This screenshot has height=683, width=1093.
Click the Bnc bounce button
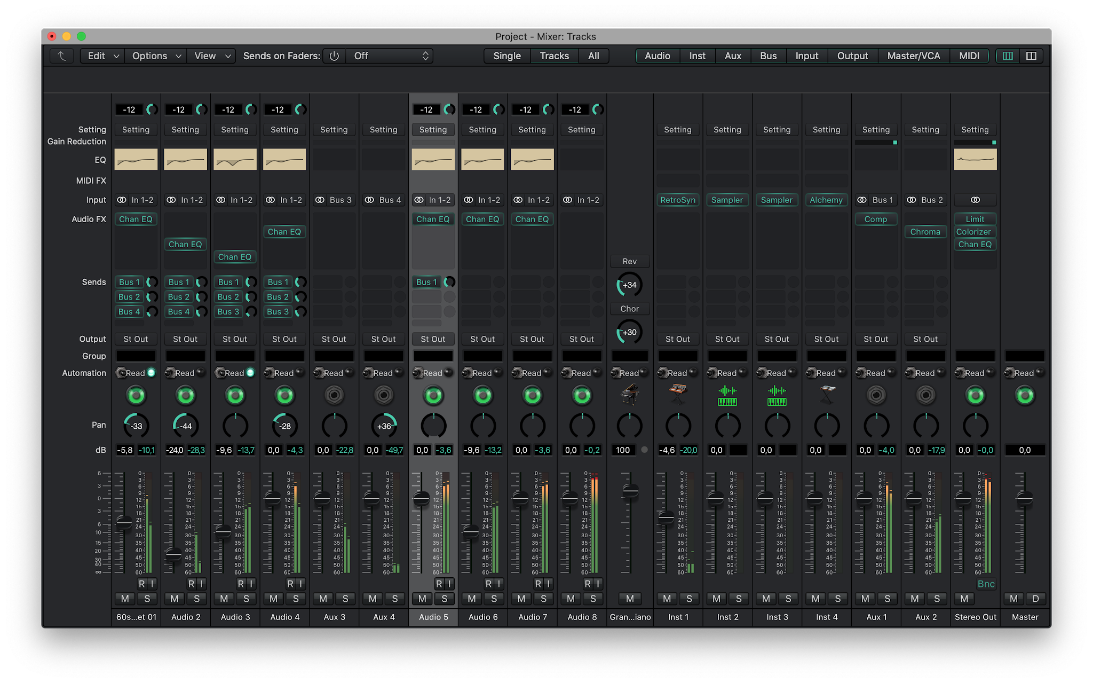[986, 584]
